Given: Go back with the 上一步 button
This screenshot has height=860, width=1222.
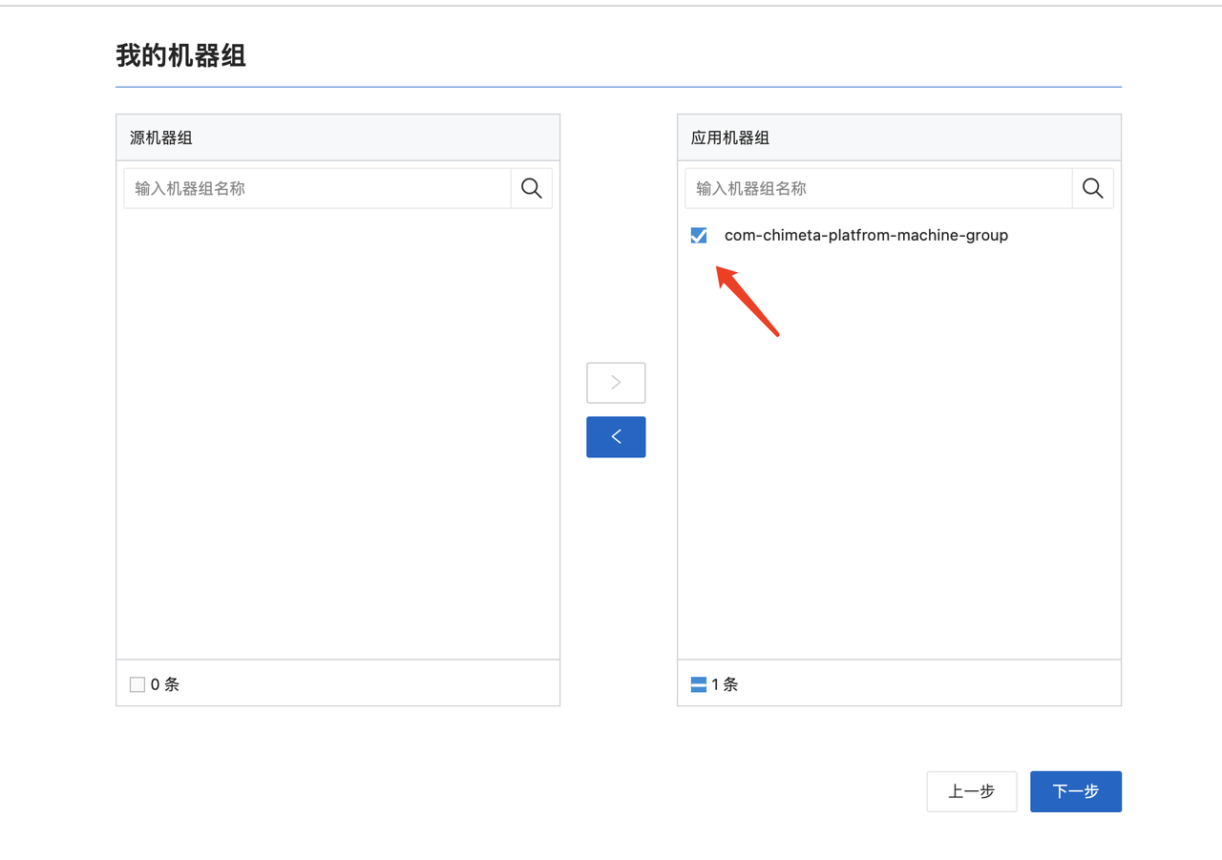Looking at the screenshot, I should [x=971, y=791].
